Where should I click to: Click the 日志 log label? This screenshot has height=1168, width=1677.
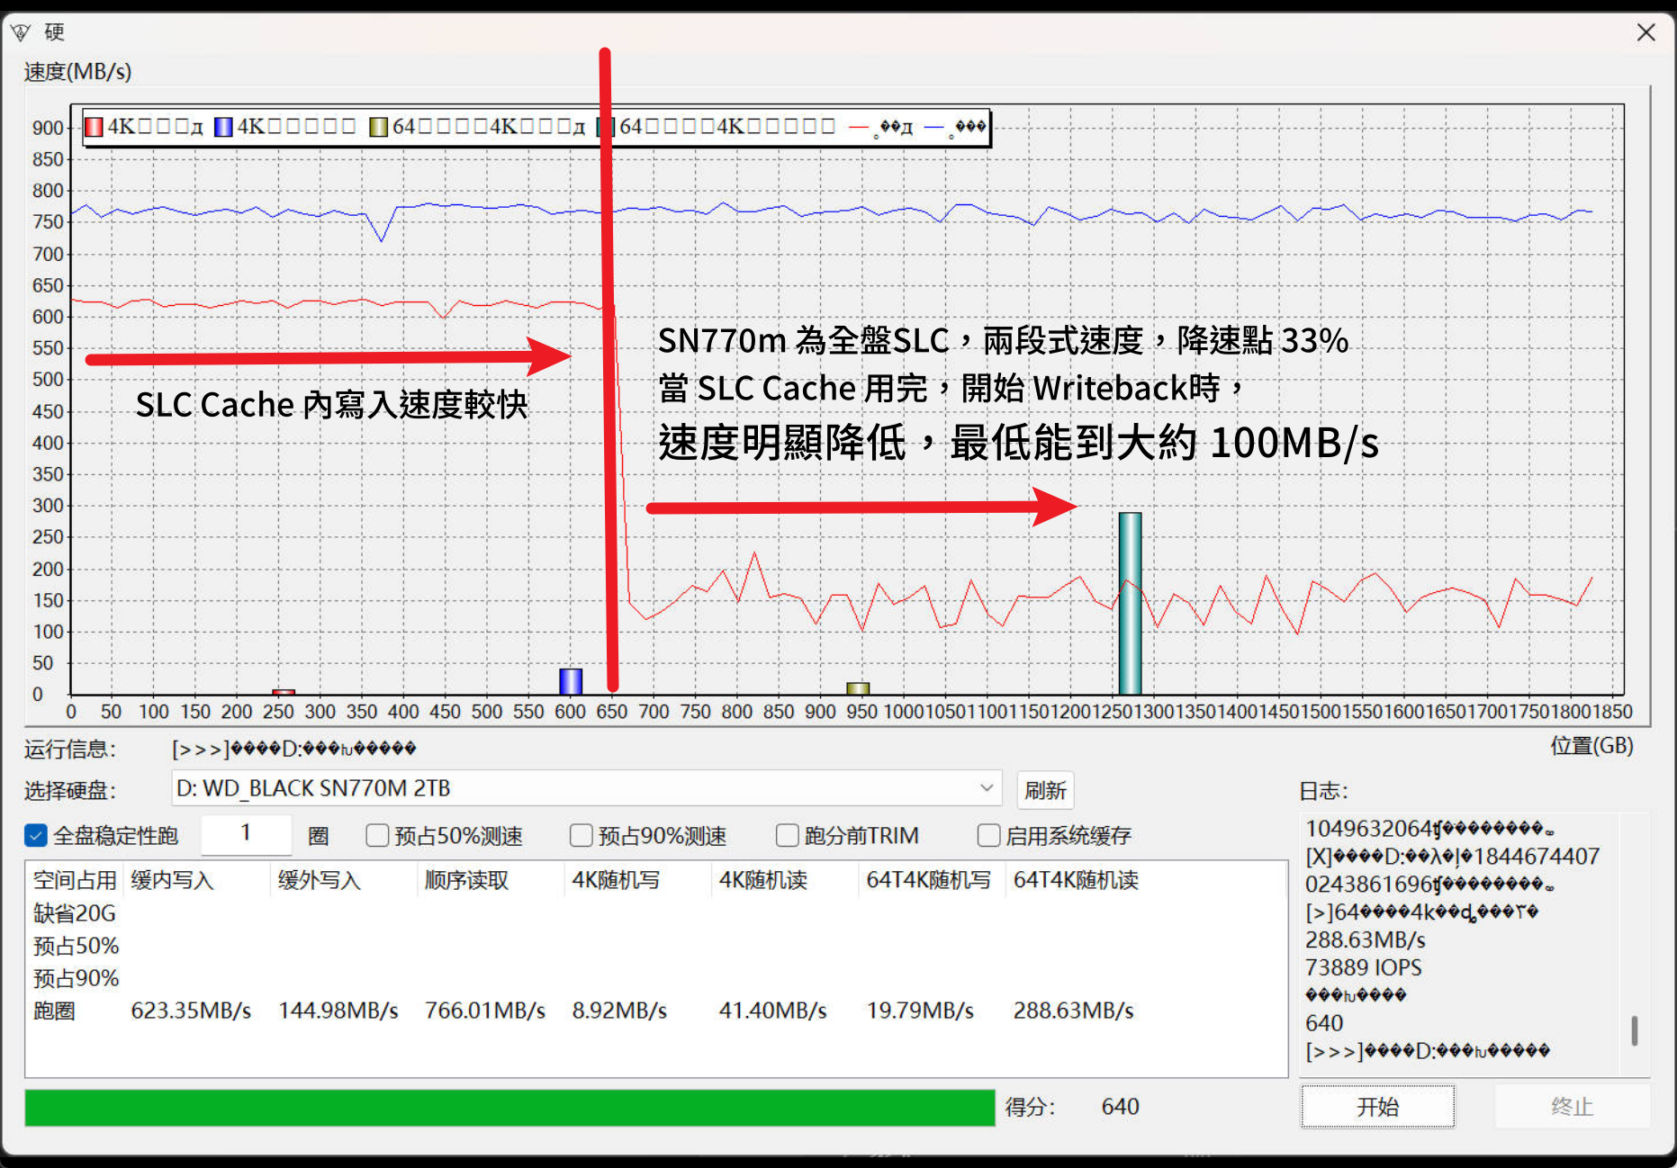click(x=1323, y=791)
